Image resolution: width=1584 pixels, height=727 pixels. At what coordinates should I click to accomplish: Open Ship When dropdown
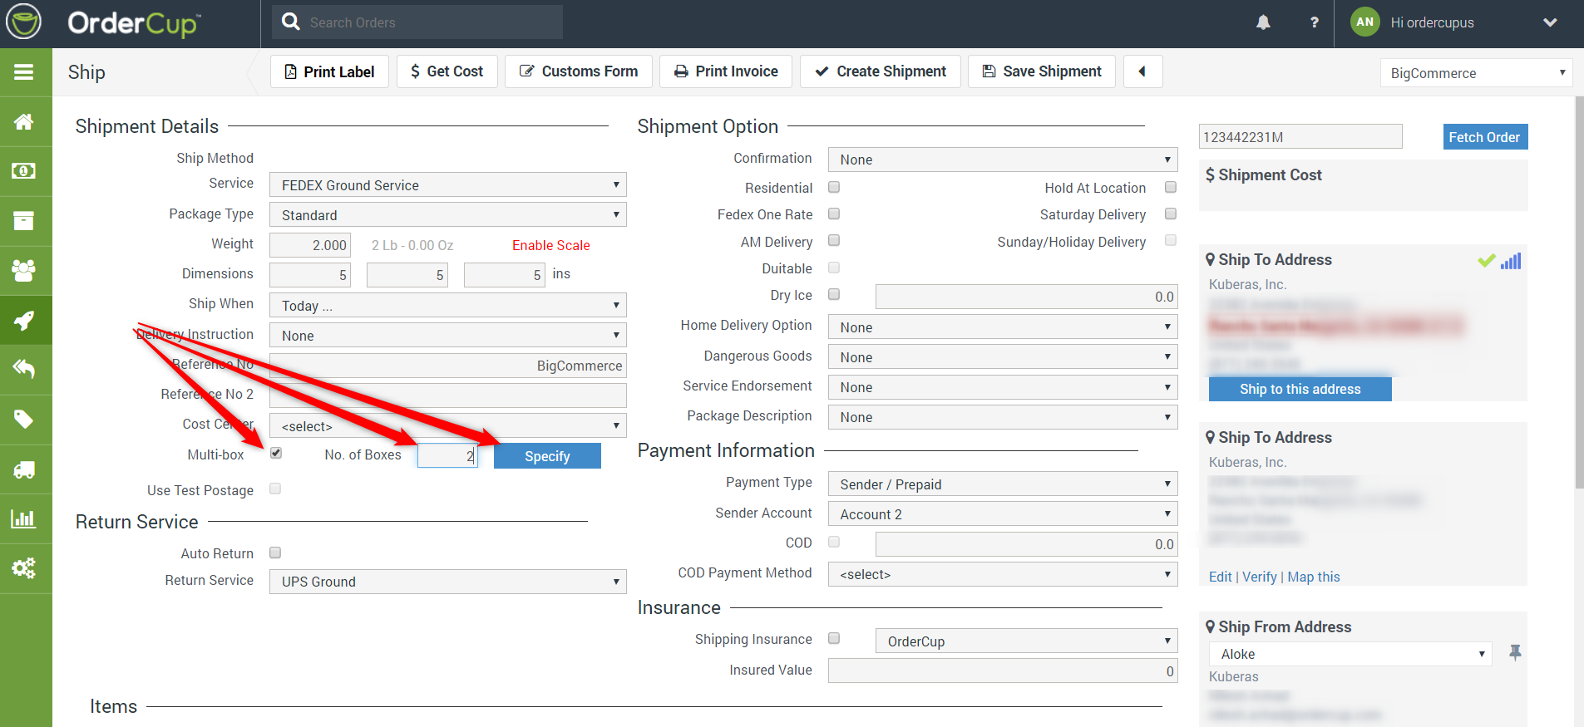(x=448, y=305)
